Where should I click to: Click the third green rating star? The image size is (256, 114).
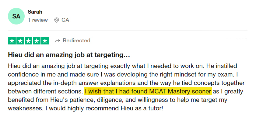tap(28, 41)
